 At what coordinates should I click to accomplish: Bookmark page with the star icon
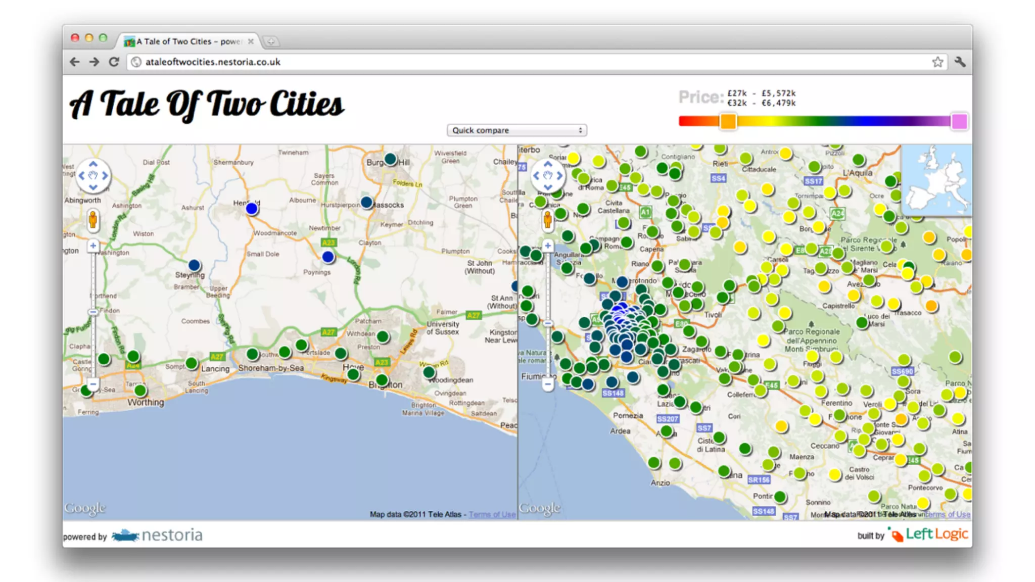(x=937, y=62)
